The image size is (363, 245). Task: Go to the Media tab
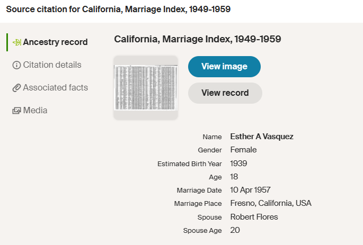pyautogui.click(x=35, y=111)
